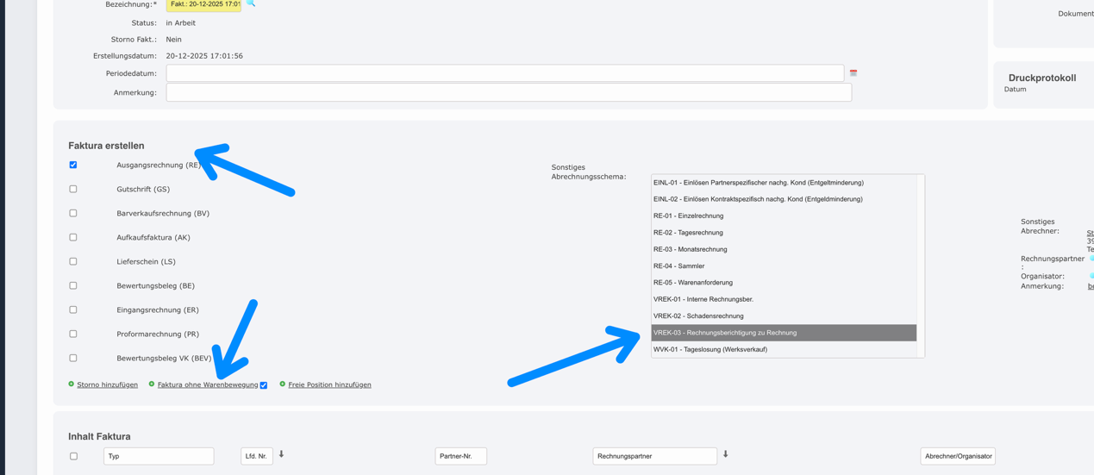Viewport: 1094px width, 475px height.
Task: Toggle the Faktura ohne Warenbewegung checkbox
Action: pos(264,385)
